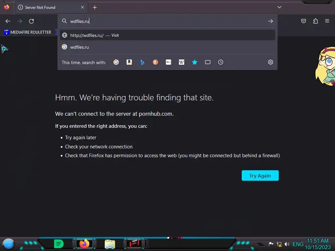The image size is (335, 251).
Task: Open File Explorer on the taskbar
Action: (x=110, y=244)
